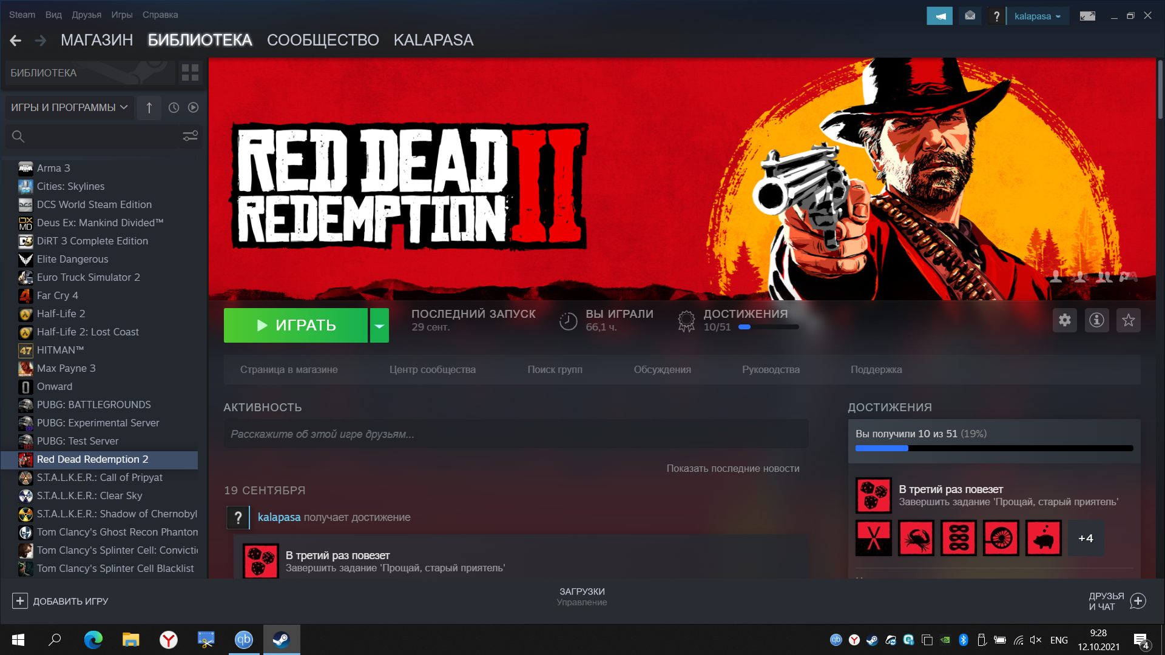Switch to Big Picture mode

click(1087, 16)
